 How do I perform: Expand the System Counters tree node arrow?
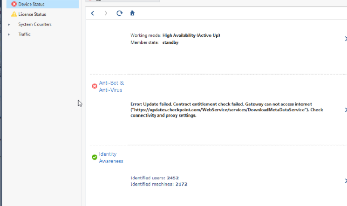click(9, 25)
